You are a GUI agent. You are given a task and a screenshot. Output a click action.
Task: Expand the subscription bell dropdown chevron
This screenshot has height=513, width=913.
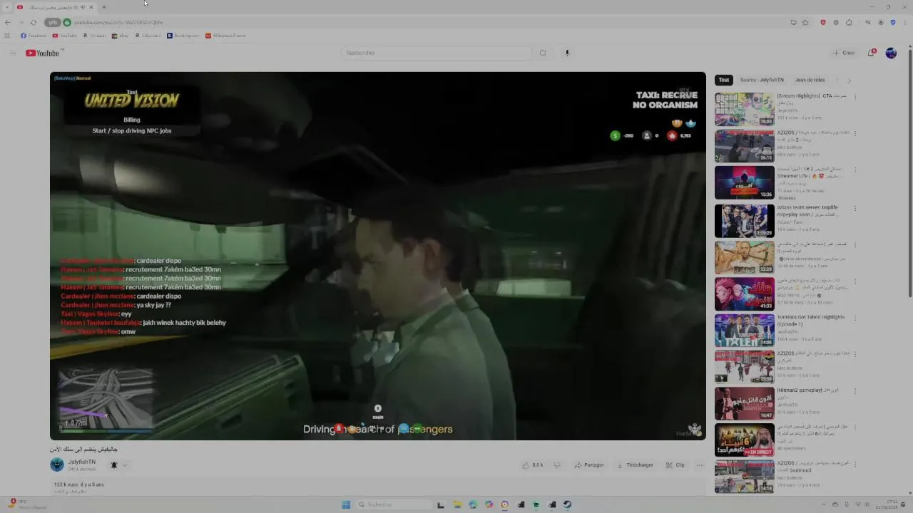click(x=124, y=465)
